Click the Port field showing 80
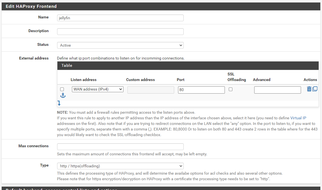The width and height of the screenshot is (322, 190). (201, 90)
